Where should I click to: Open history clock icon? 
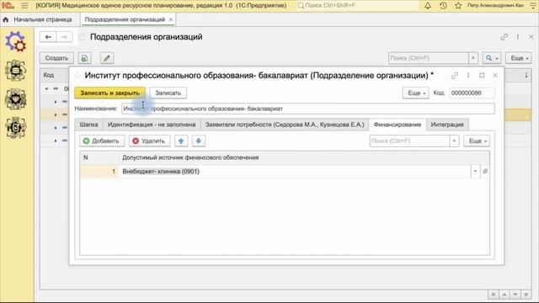tap(443, 6)
